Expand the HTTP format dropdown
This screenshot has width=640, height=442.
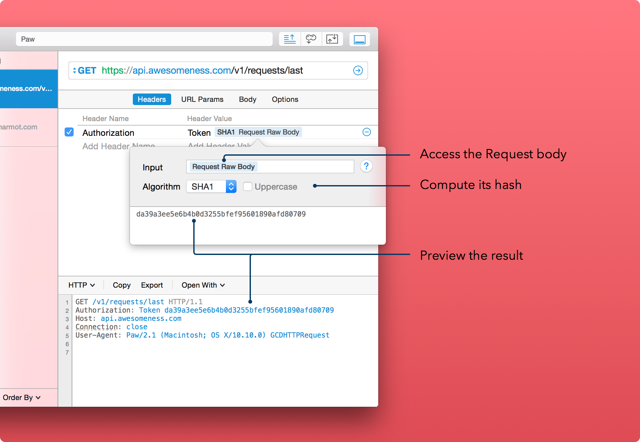(82, 285)
